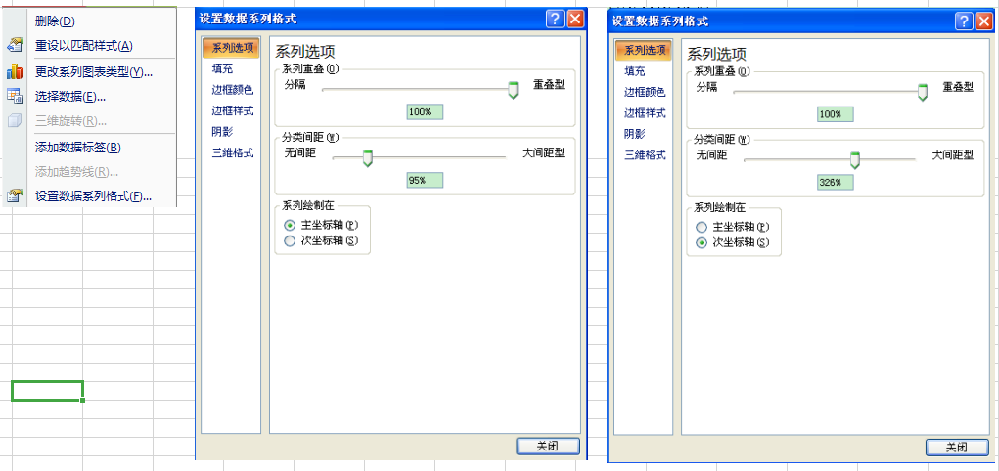Click the 更改系列图表类型 chart icon

click(14, 72)
